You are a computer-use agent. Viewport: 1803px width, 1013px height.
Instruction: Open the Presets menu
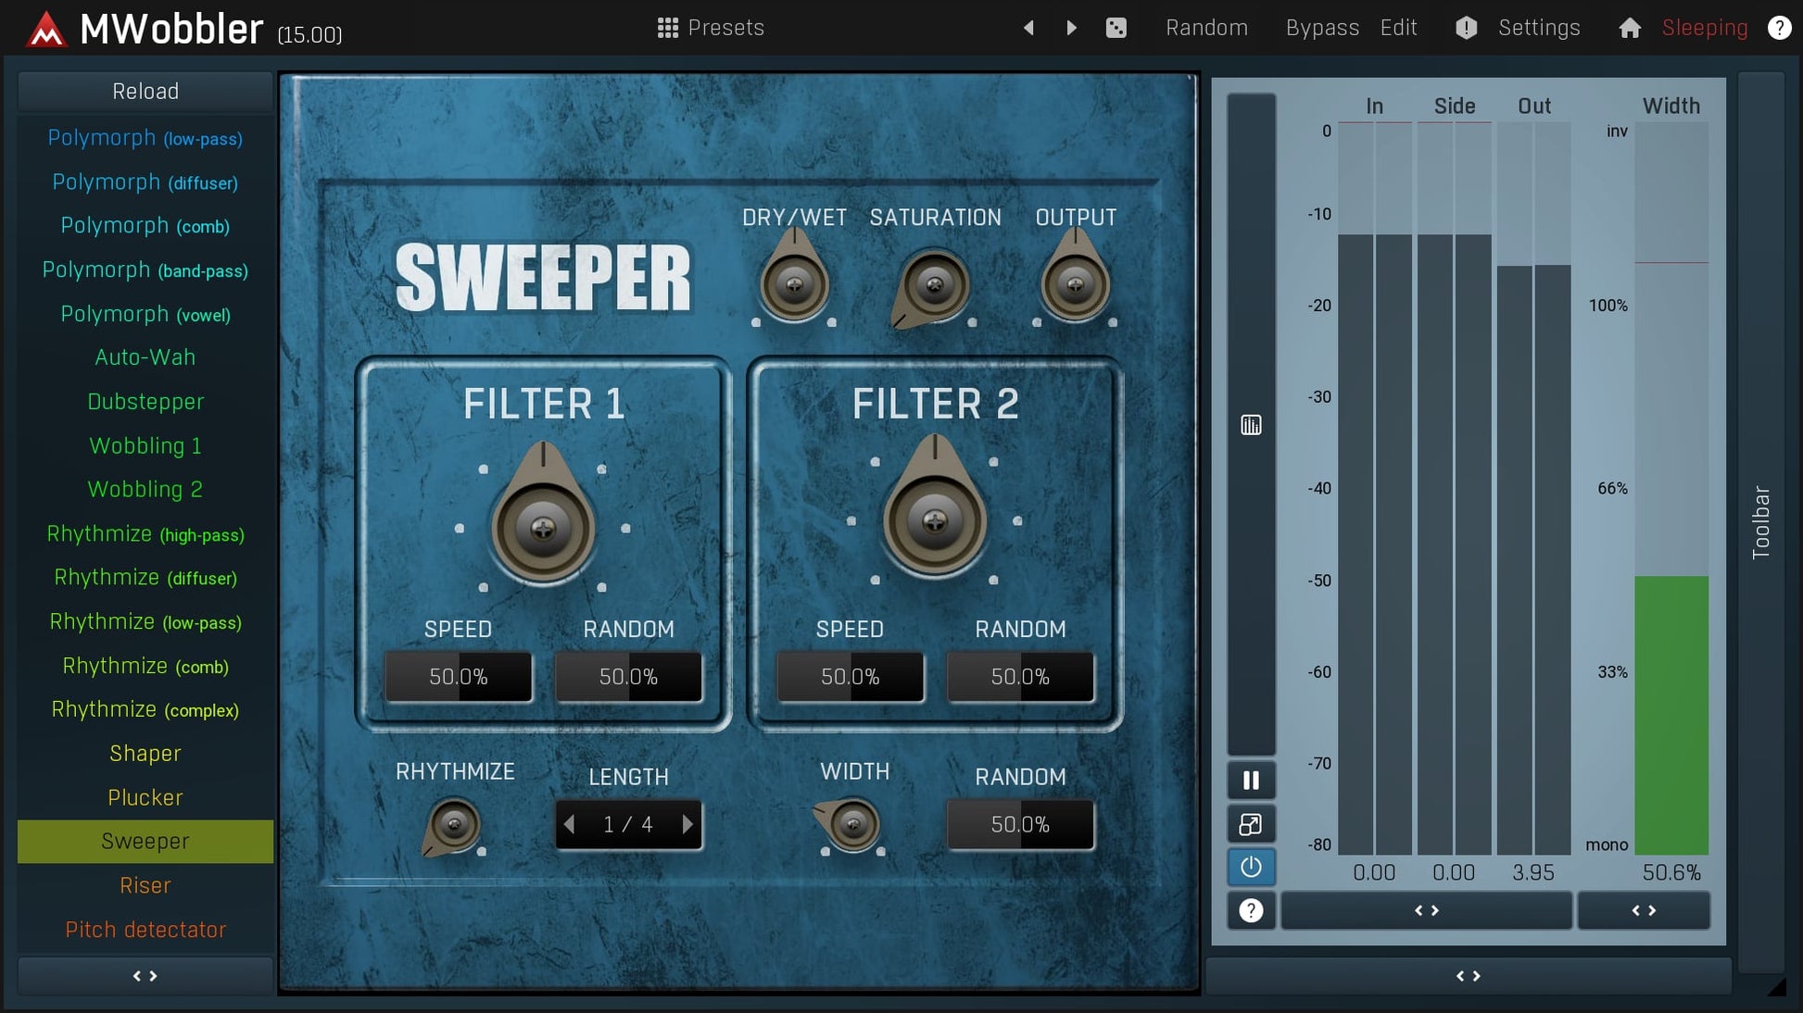(x=711, y=28)
